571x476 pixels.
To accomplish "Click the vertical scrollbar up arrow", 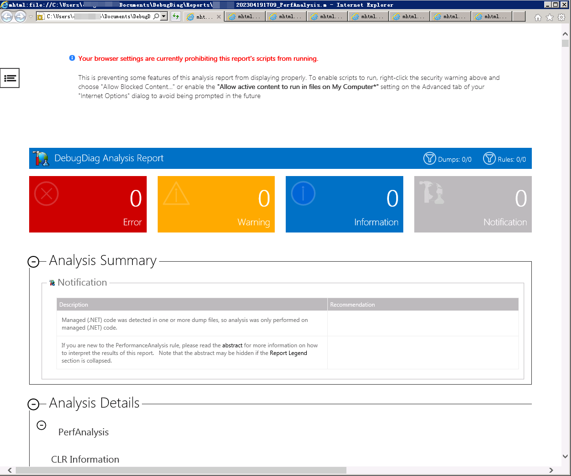I will pyautogui.click(x=565, y=34).
